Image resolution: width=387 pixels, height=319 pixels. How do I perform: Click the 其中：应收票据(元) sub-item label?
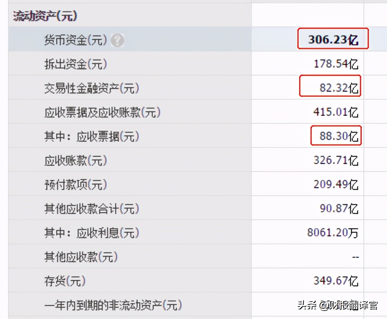point(91,136)
